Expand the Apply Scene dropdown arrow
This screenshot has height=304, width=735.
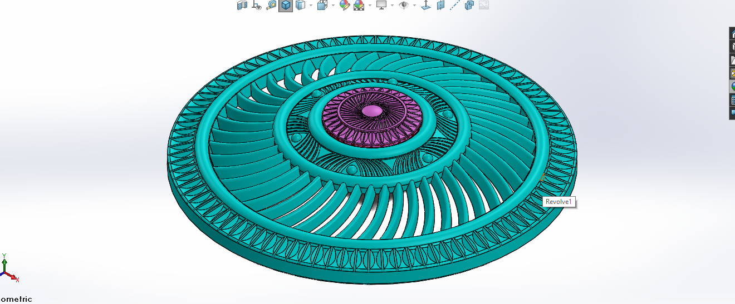pos(370,5)
